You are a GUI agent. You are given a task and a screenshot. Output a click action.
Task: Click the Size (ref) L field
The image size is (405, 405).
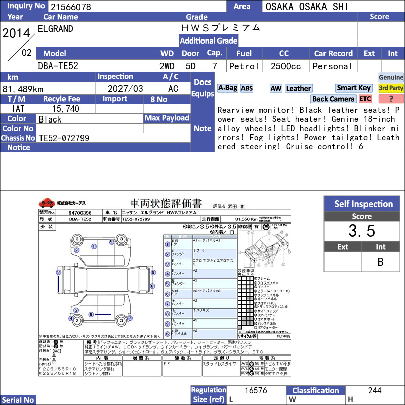coord(256,400)
